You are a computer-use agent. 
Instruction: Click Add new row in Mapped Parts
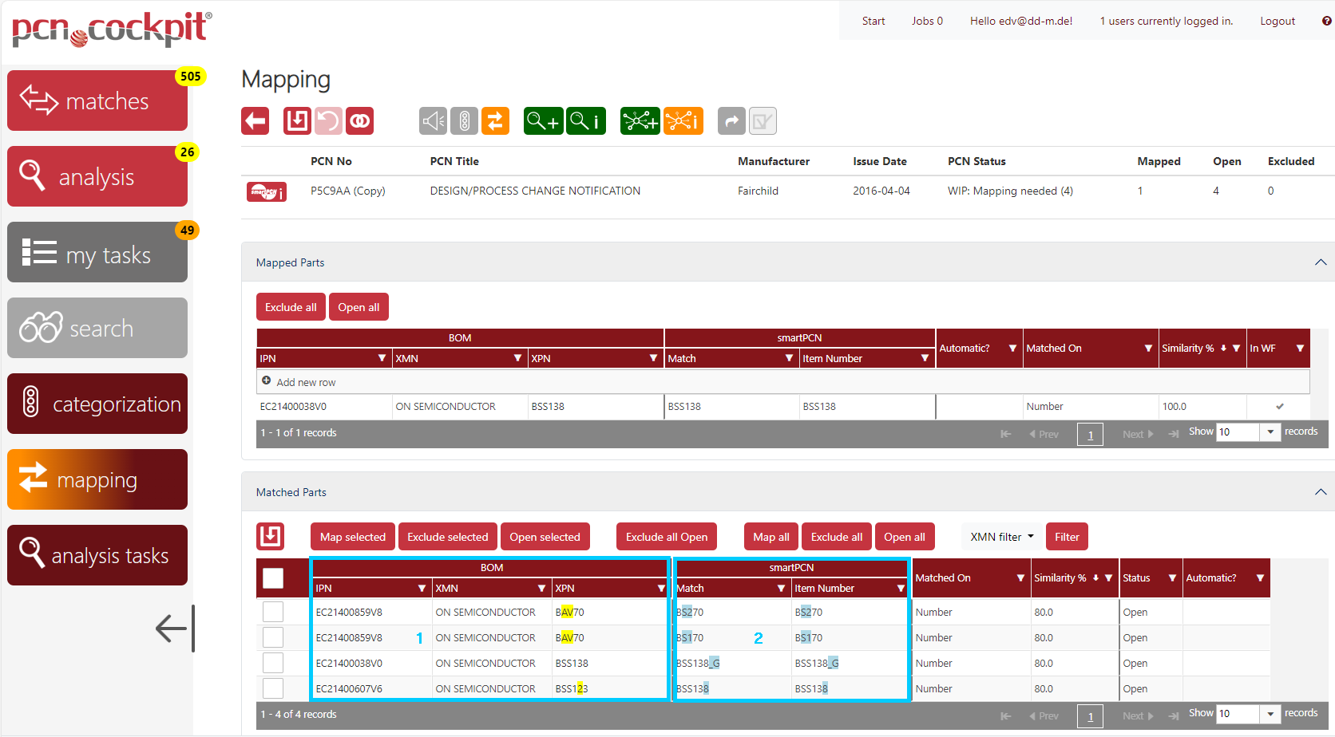click(305, 382)
